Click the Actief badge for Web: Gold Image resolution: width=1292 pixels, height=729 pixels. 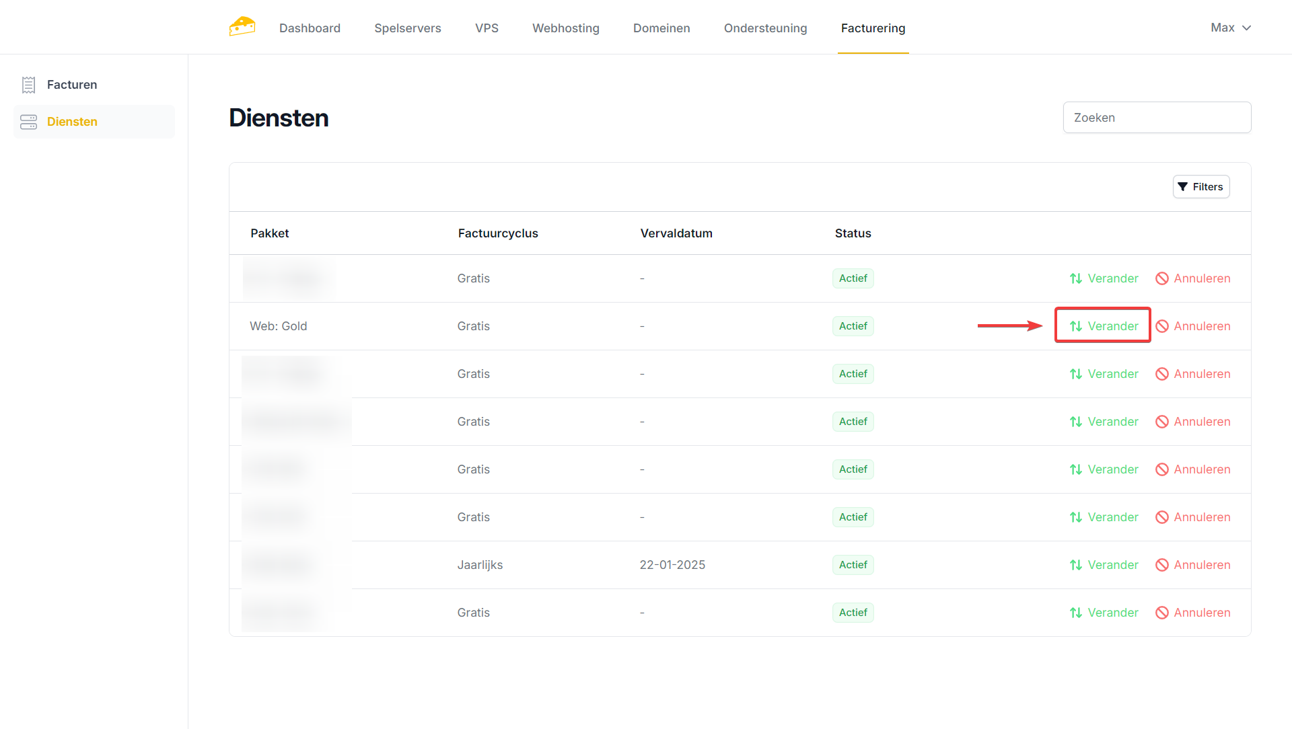(x=853, y=326)
